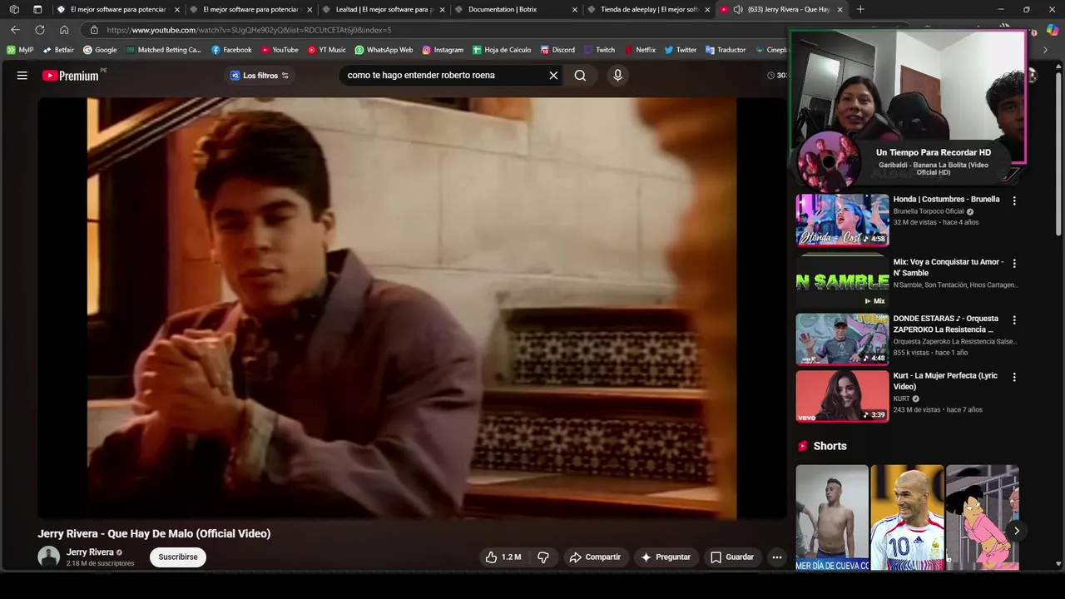This screenshot has height=599, width=1065.
Task: Mute the tab using the Jerry Rivera tab speaker icon
Action: point(737,9)
